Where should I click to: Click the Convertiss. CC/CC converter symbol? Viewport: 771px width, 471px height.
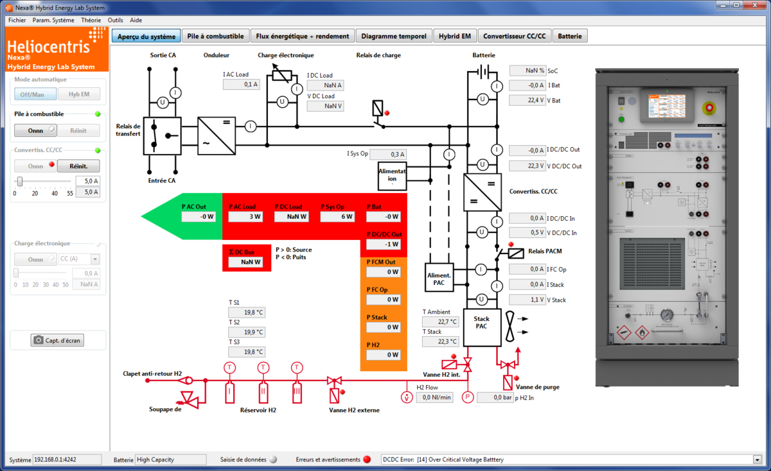point(482,192)
